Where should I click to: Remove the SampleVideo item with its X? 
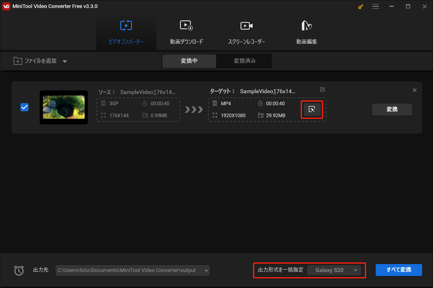(x=415, y=90)
